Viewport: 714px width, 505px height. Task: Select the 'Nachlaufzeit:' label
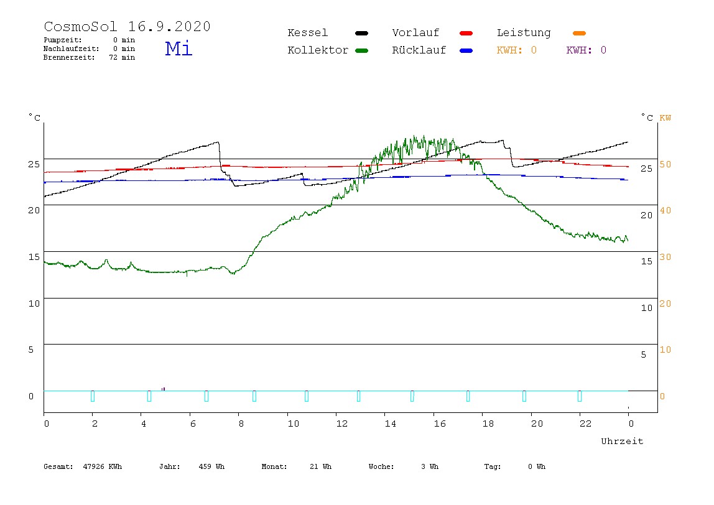click(72, 49)
